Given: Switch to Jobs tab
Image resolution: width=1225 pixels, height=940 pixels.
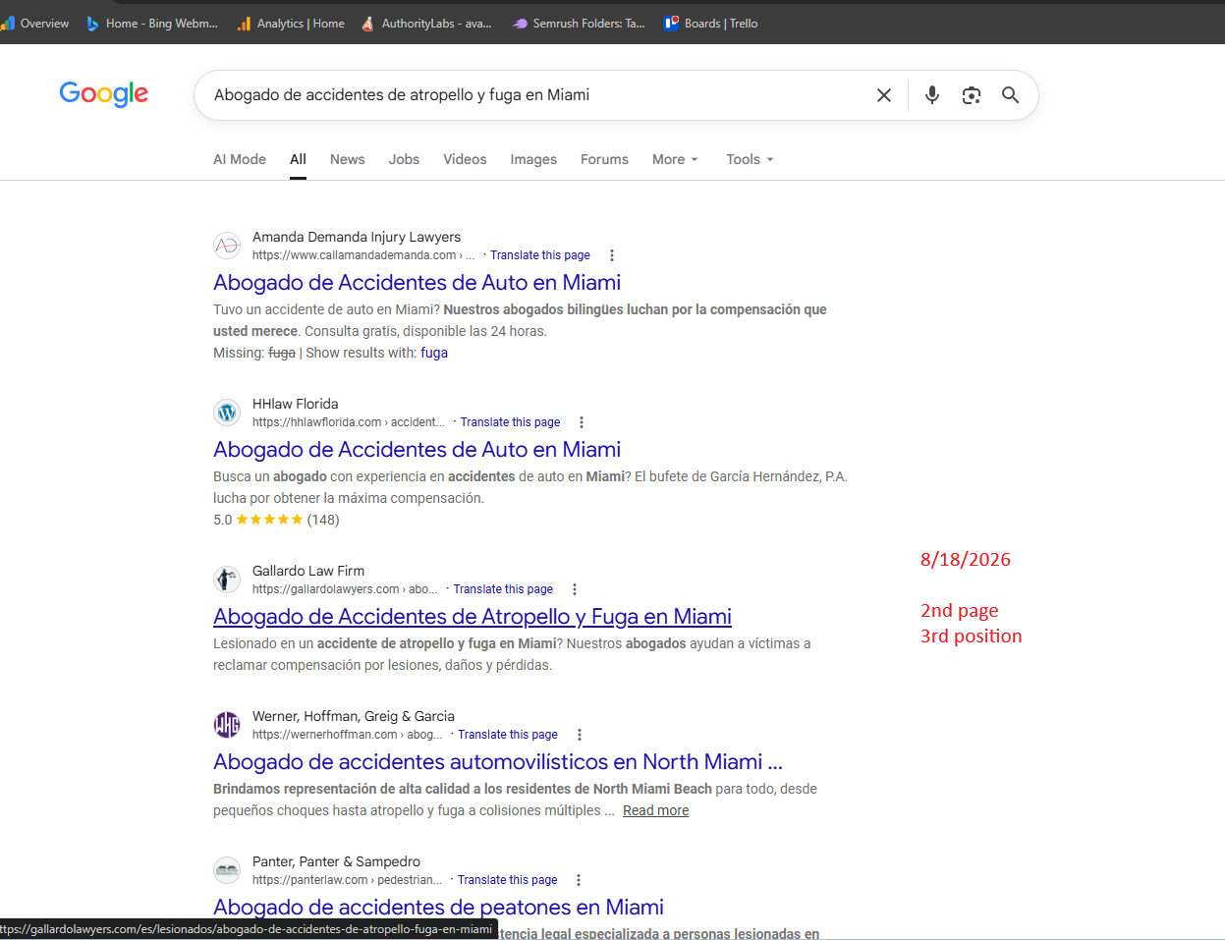Looking at the screenshot, I should coord(404,159).
